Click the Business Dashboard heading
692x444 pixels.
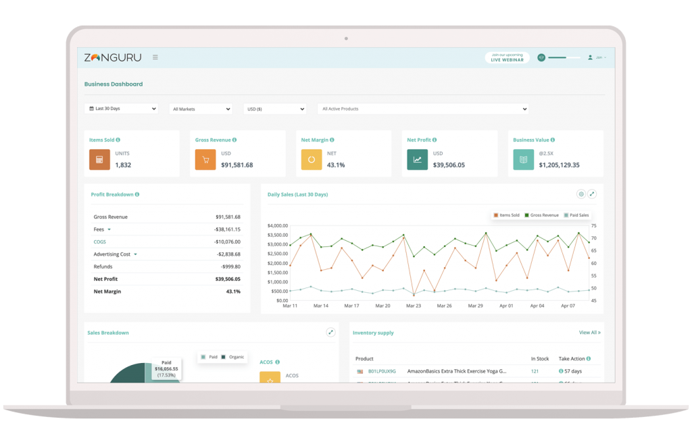[x=114, y=84]
